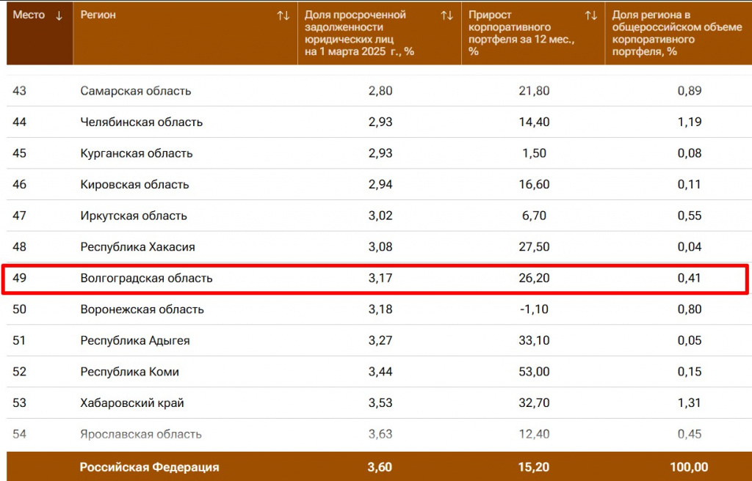The height and width of the screenshot is (481, 752).
Task: Click portfolio growth value 53,00
Action: (x=534, y=371)
